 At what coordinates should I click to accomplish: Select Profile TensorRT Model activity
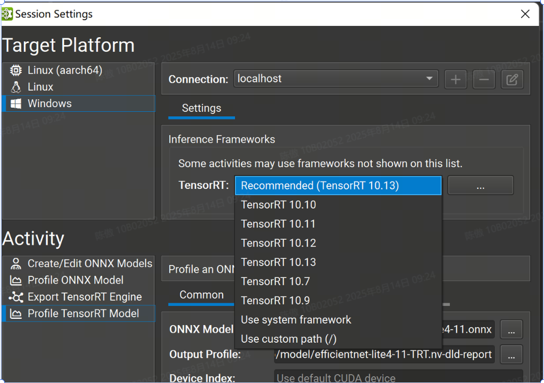click(x=79, y=314)
